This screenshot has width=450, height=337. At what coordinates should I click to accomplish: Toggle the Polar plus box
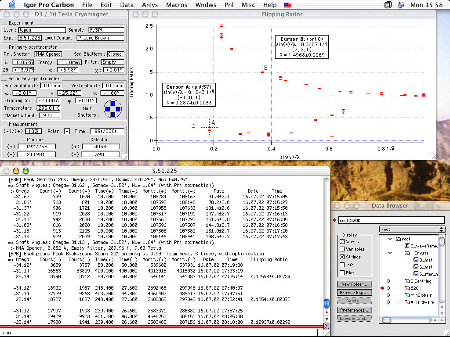[x=67, y=131]
